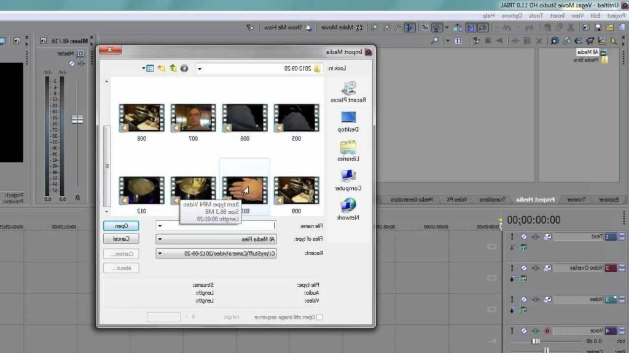The width and height of the screenshot is (629, 353).
Task: Arm the Voice track for recording
Action: pyautogui.click(x=546, y=331)
